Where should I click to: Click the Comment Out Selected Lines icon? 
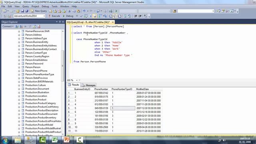(125, 16)
